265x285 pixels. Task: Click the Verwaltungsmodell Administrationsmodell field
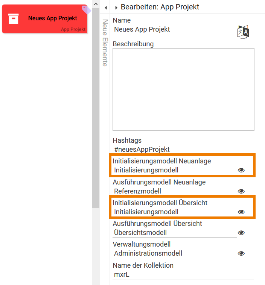(173, 253)
